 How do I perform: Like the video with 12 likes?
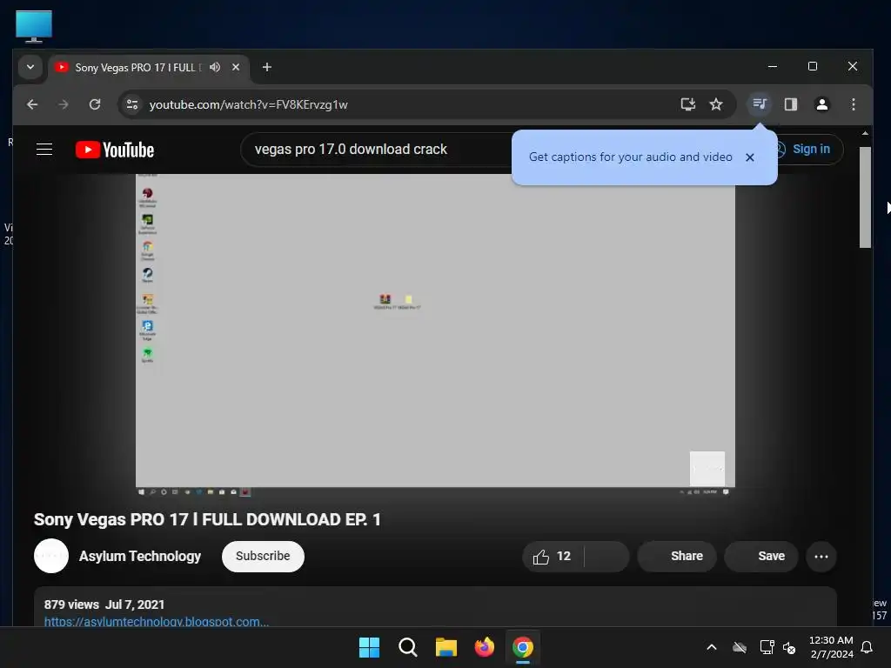pyautogui.click(x=553, y=557)
